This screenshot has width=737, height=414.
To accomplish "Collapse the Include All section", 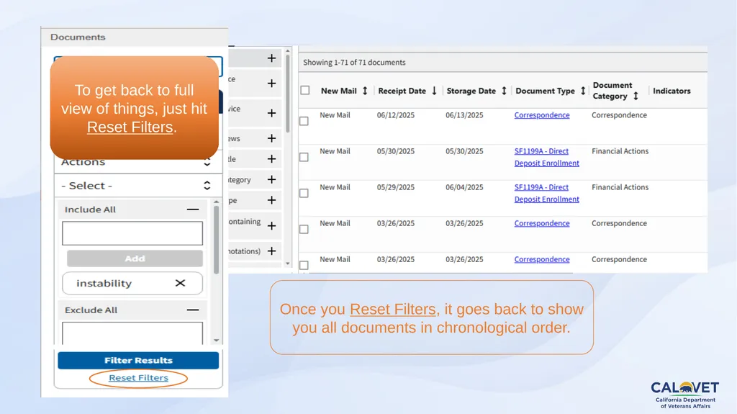I will [193, 210].
